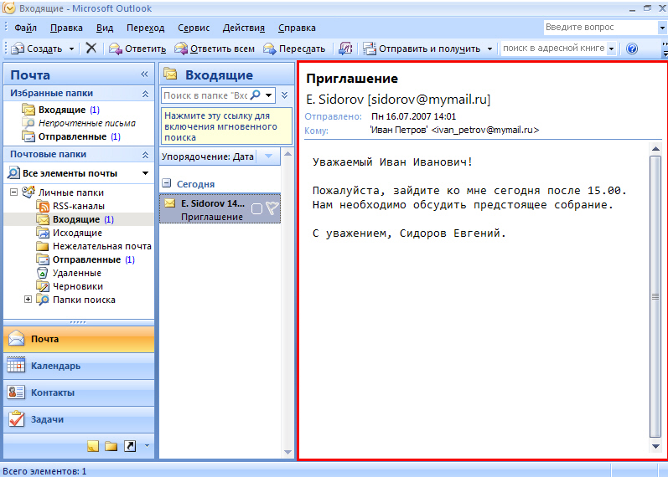Image resolution: width=668 pixels, height=477 pixels.
Task: Click the Notes icon in bottom bar
Action: tap(93, 446)
